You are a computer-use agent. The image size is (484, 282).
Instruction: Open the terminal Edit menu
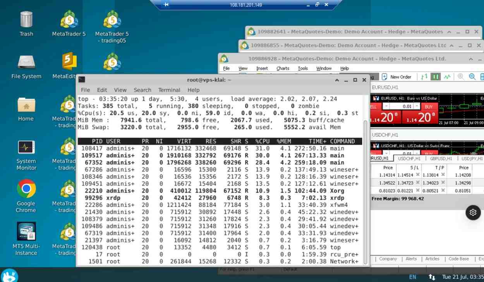pyautogui.click(x=102, y=90)
